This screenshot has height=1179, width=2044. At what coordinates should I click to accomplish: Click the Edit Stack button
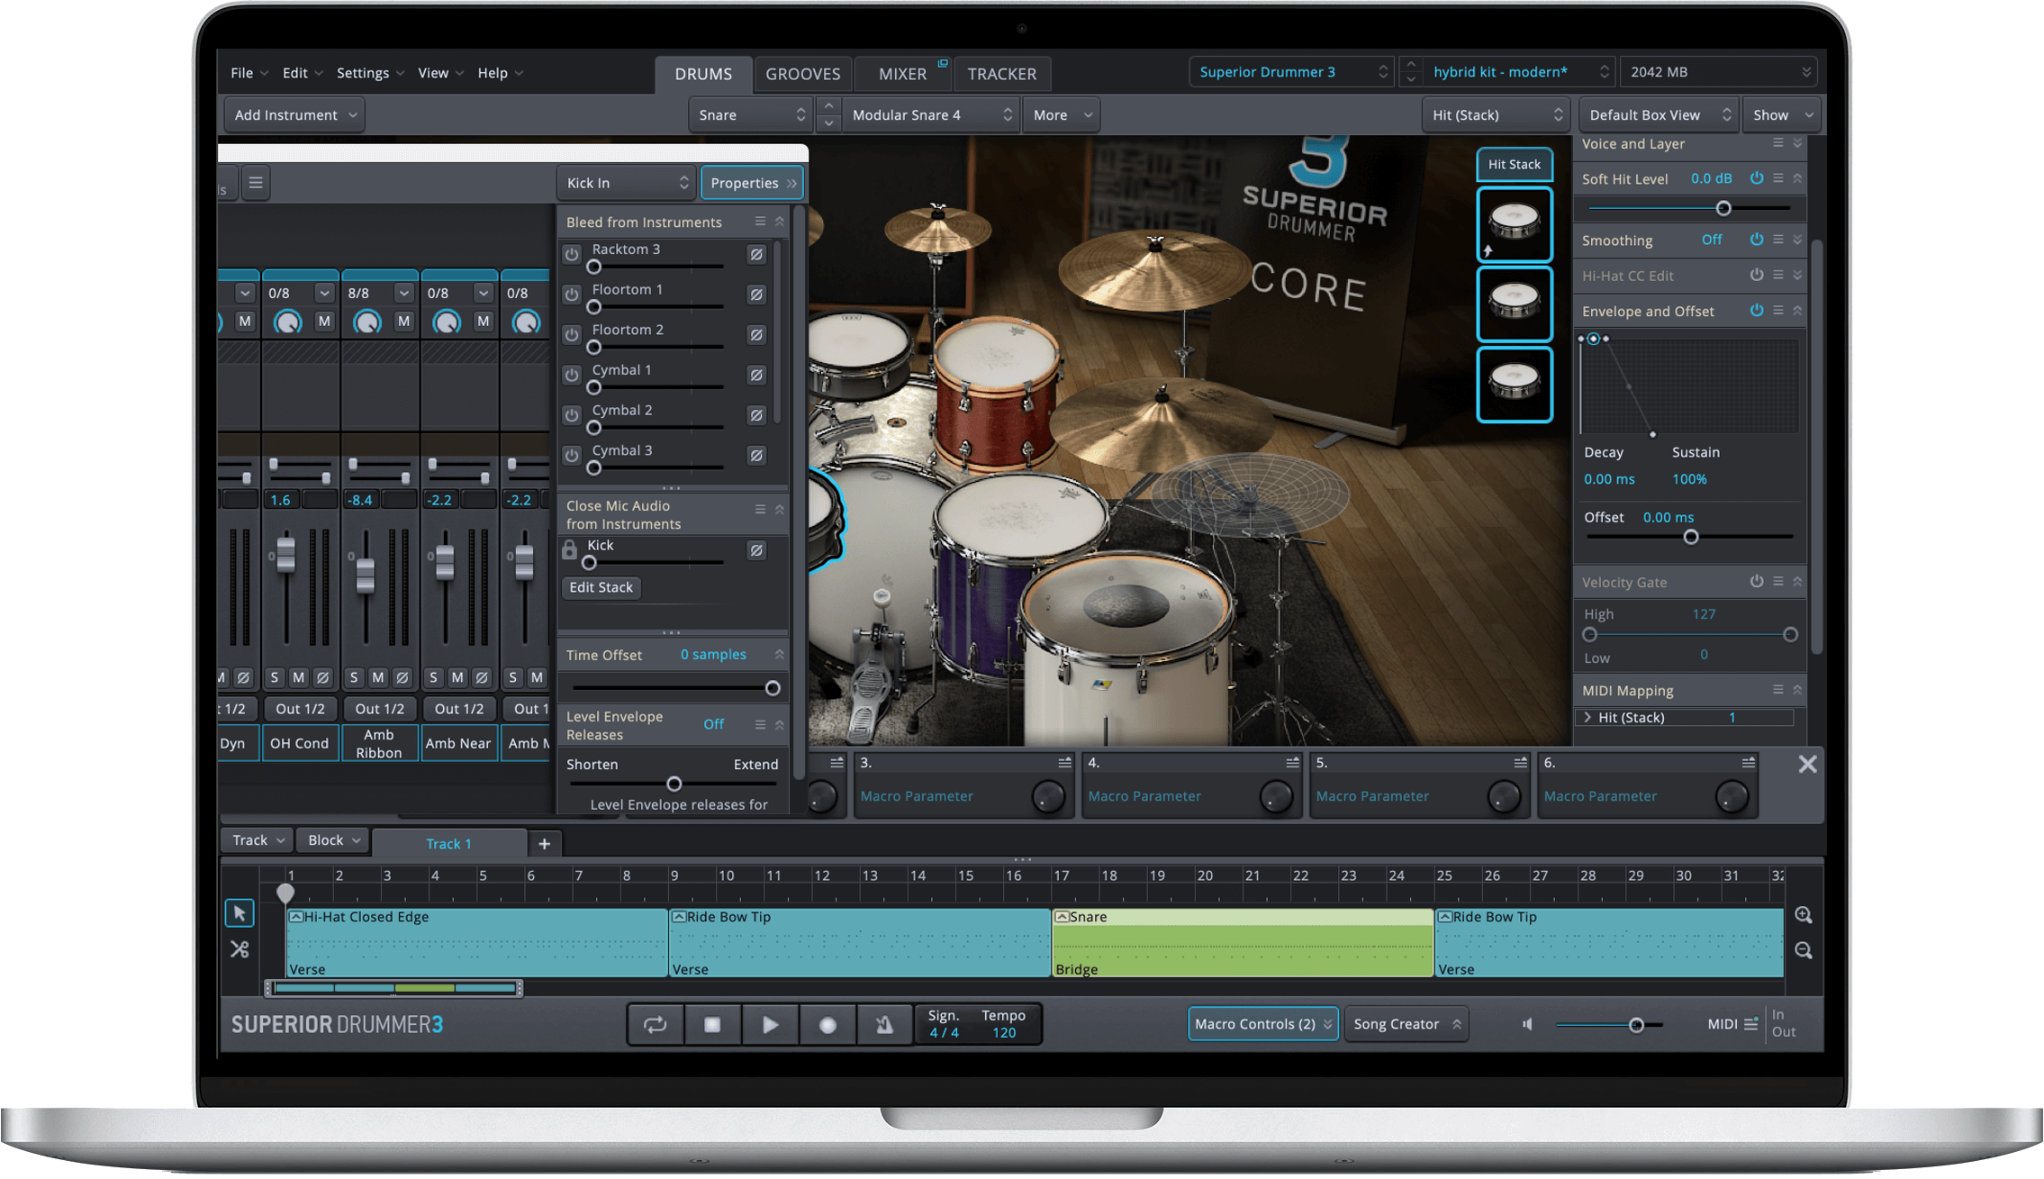(x=601, y=587)
